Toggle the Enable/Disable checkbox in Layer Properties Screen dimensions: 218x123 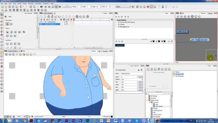[x=116, y=70]
